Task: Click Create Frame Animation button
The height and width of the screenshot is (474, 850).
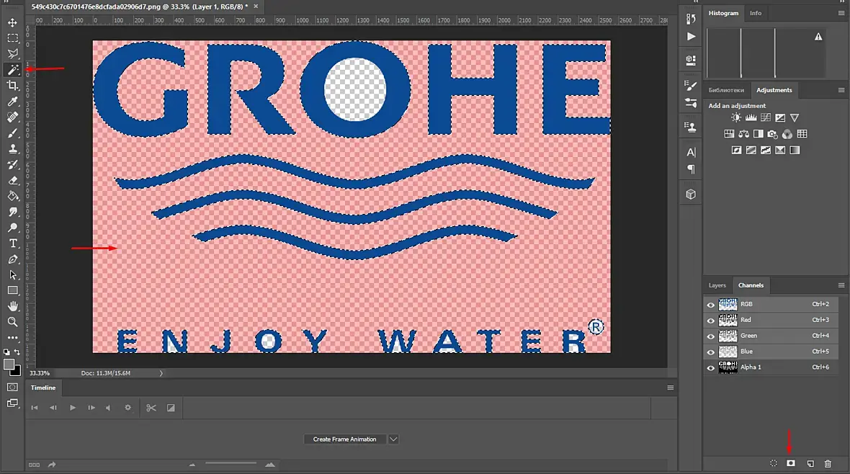Action: click(x=345, y=439)
